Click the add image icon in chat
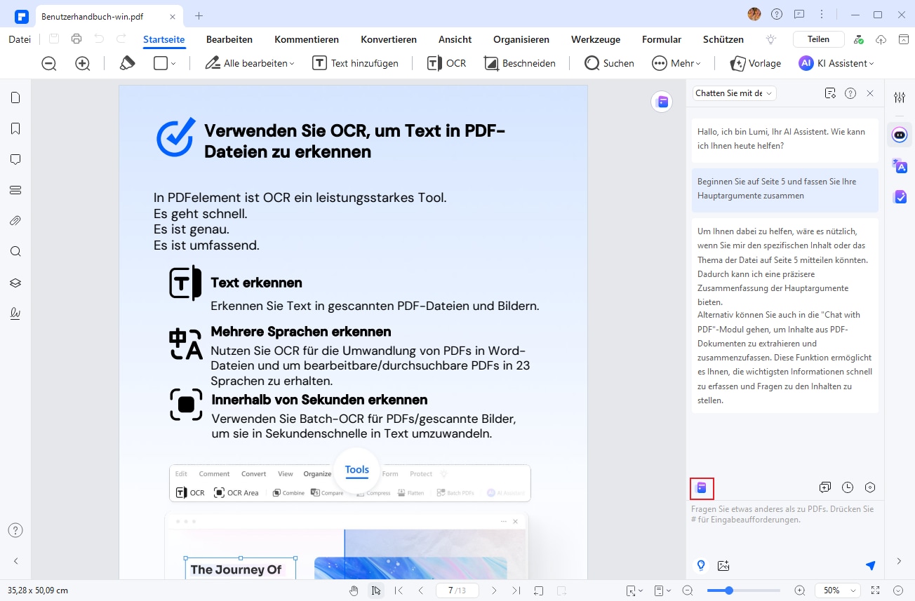This screenshot has height=601, width=915. pyautogui.click(x=723, y=565)
